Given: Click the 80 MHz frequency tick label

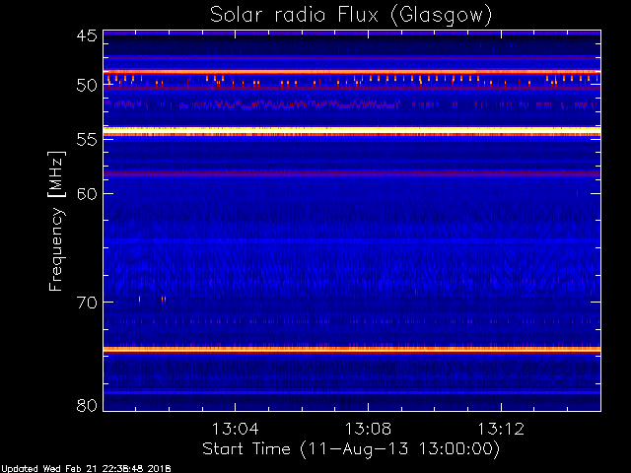Looking at the screenshot, I should (86, 405).
